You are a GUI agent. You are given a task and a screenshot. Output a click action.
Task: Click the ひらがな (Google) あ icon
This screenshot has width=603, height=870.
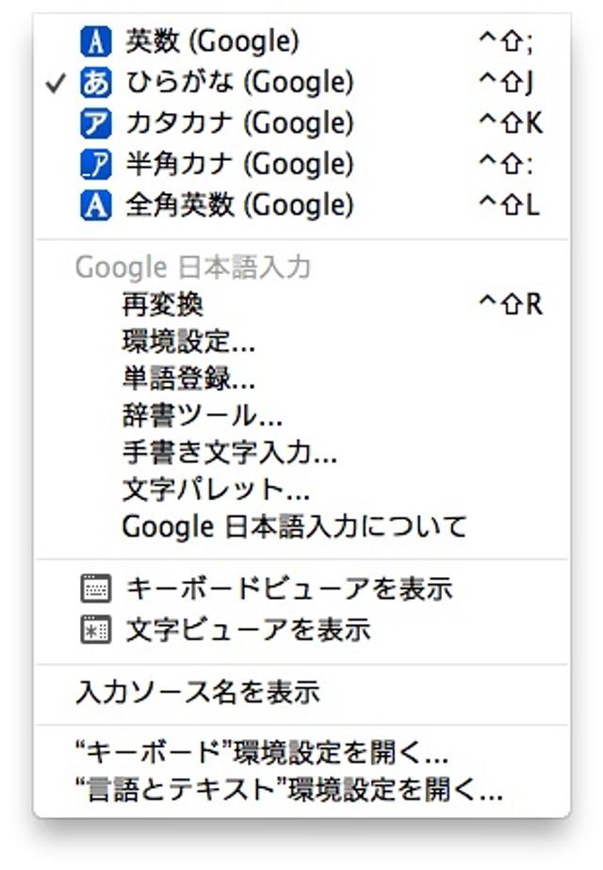click(x=95, y=83)
